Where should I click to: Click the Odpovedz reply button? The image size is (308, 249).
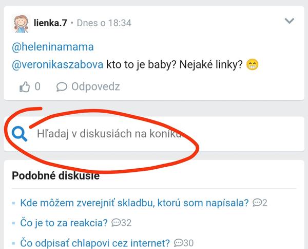(95, 86)
